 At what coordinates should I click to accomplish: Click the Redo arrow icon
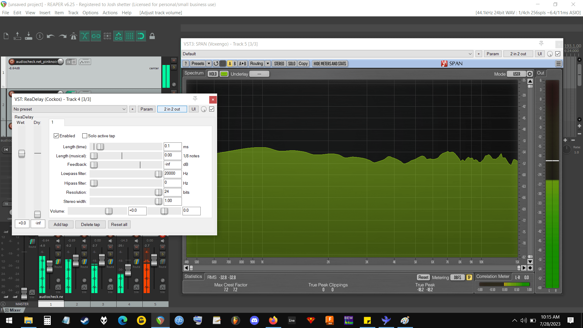[x=63, y=36]
